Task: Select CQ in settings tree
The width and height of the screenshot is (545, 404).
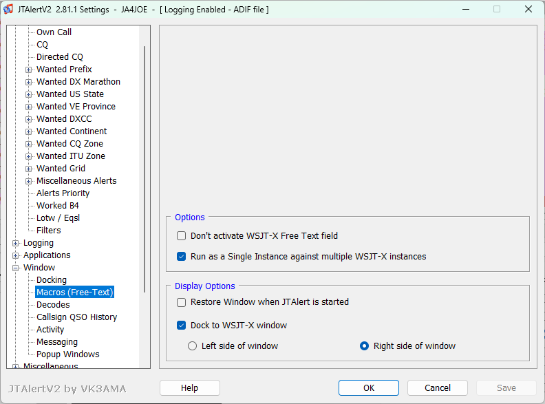Action: pos(42,45)
